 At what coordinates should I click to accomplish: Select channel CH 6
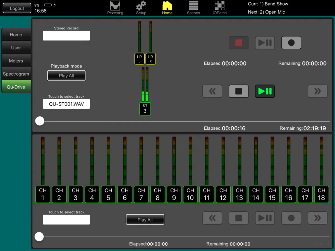click(x=125, y=194)
